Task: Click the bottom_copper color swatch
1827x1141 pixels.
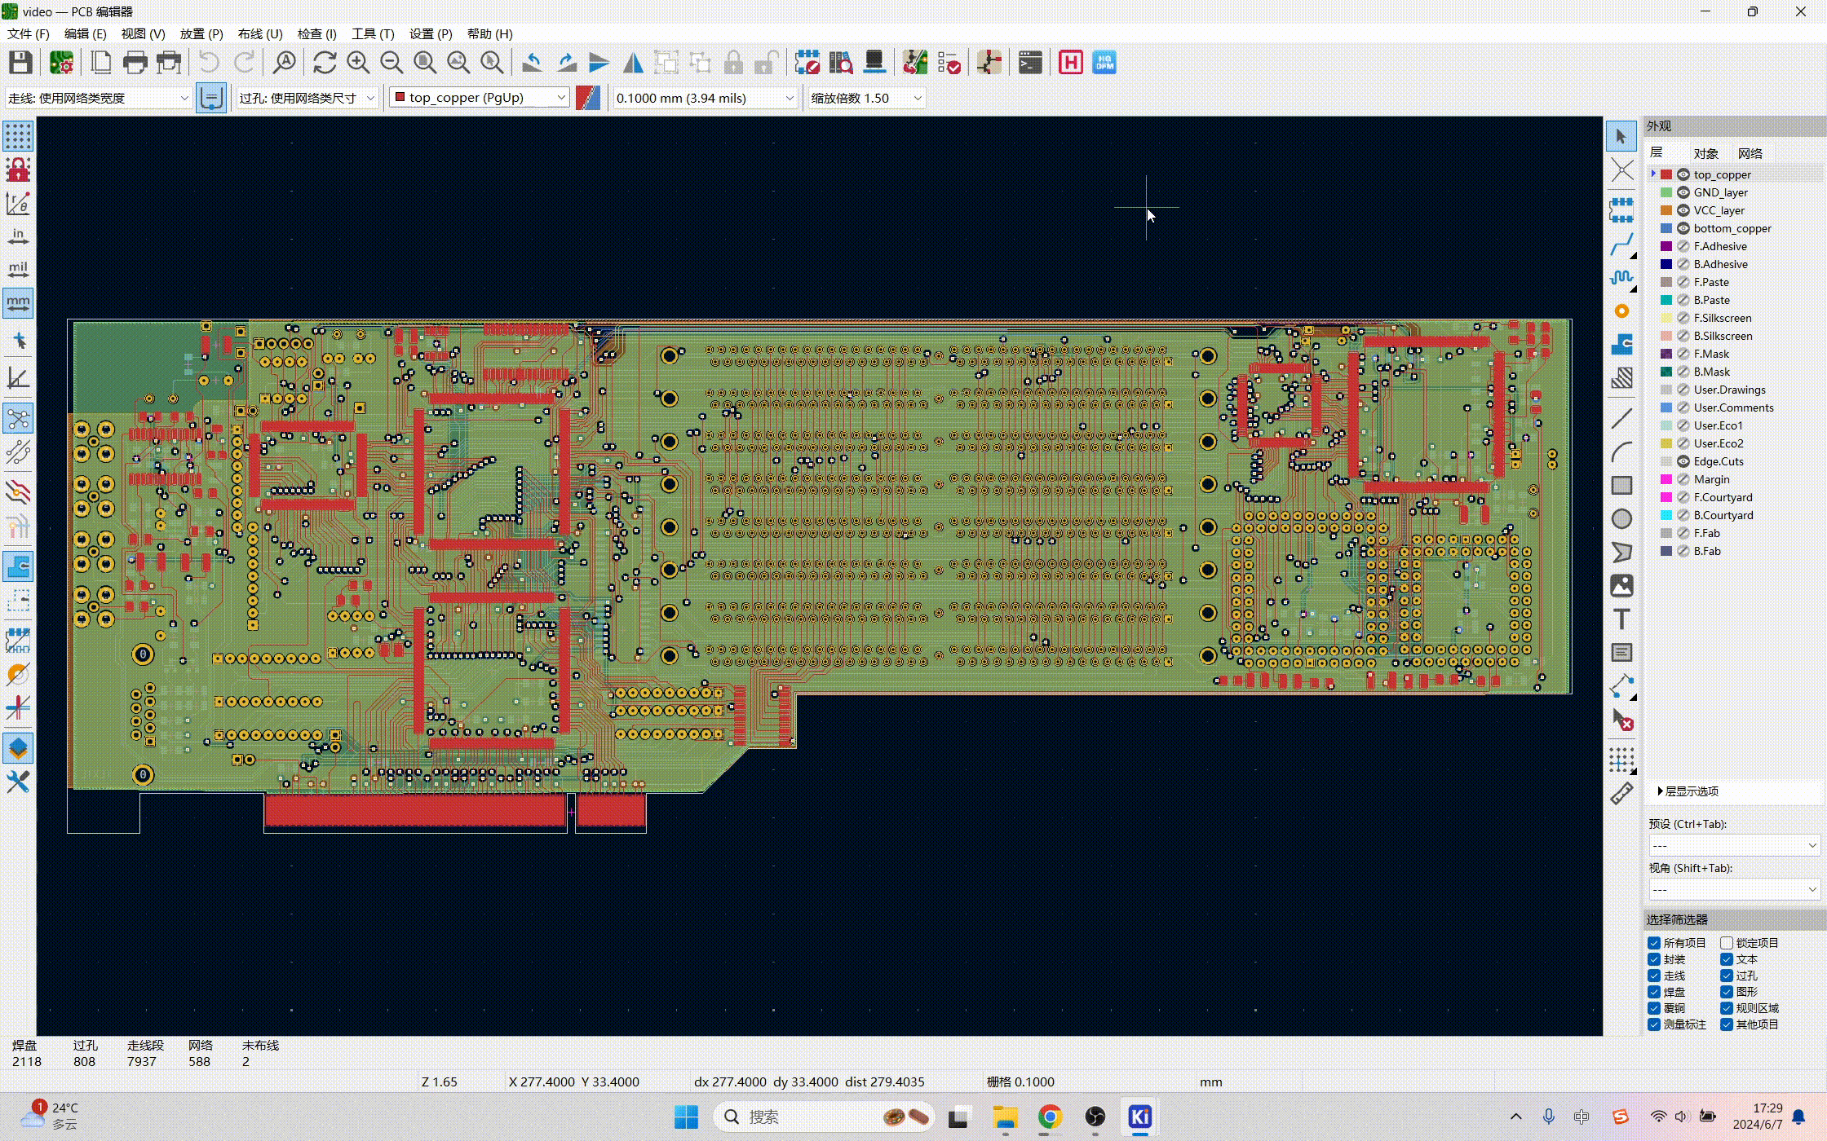Action: pos(1666,228)
